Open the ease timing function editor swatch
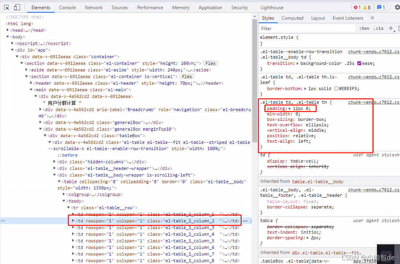 tap(359, 63)
